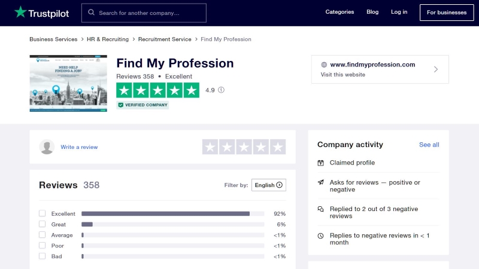The image size is (479, 269).
Task: Go to Recruitment Service breadcrumb
Action: (165, 39)
